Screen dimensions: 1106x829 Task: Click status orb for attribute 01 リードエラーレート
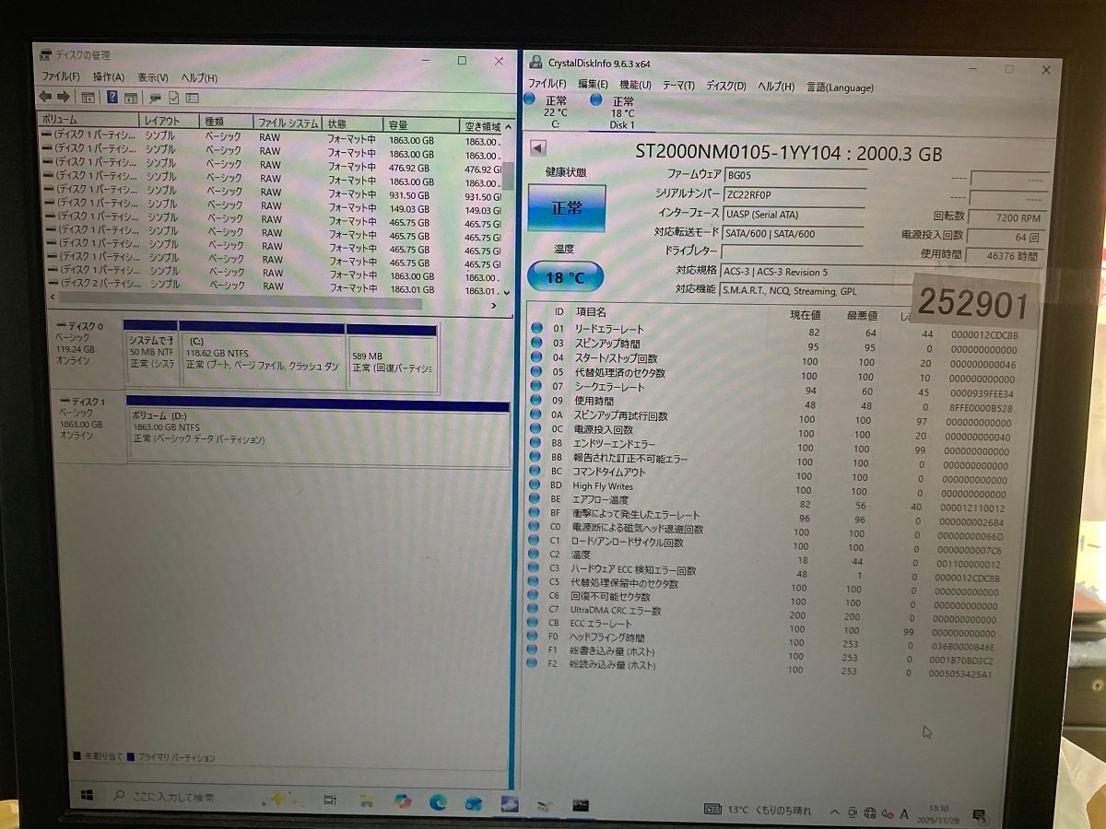(536, 328)
